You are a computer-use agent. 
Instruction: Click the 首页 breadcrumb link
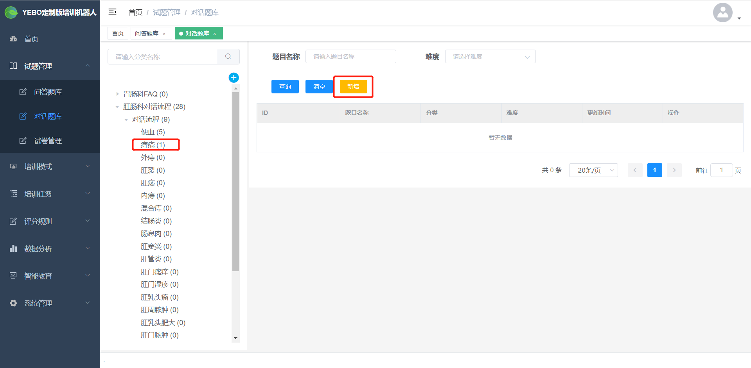click(135, 13)
